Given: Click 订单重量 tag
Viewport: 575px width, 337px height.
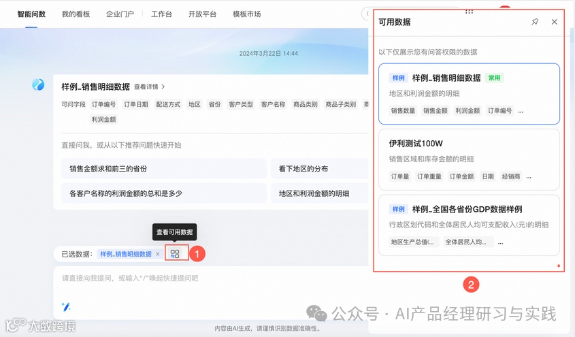Looking at the screenshot, I should (x=429, y=176).
